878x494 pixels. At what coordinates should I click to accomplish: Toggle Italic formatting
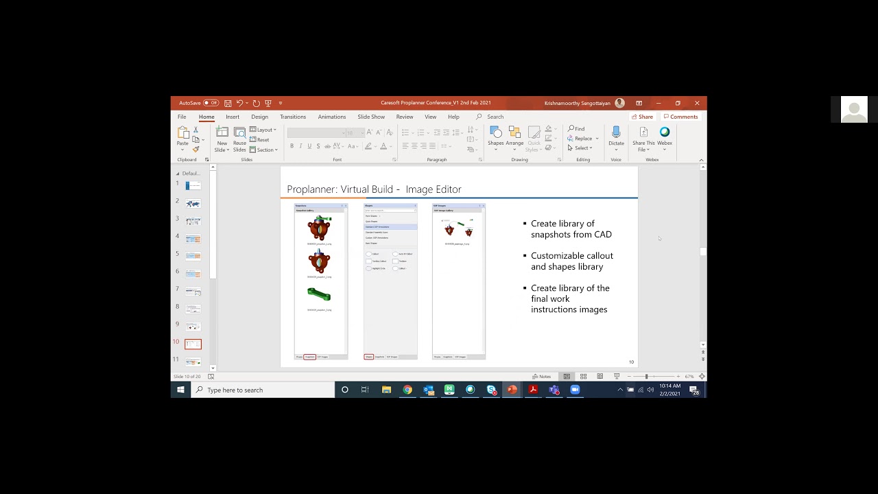[300, 146]
